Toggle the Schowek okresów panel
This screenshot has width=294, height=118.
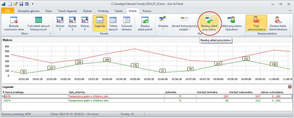pyautogui.click(x=127, y=24)
